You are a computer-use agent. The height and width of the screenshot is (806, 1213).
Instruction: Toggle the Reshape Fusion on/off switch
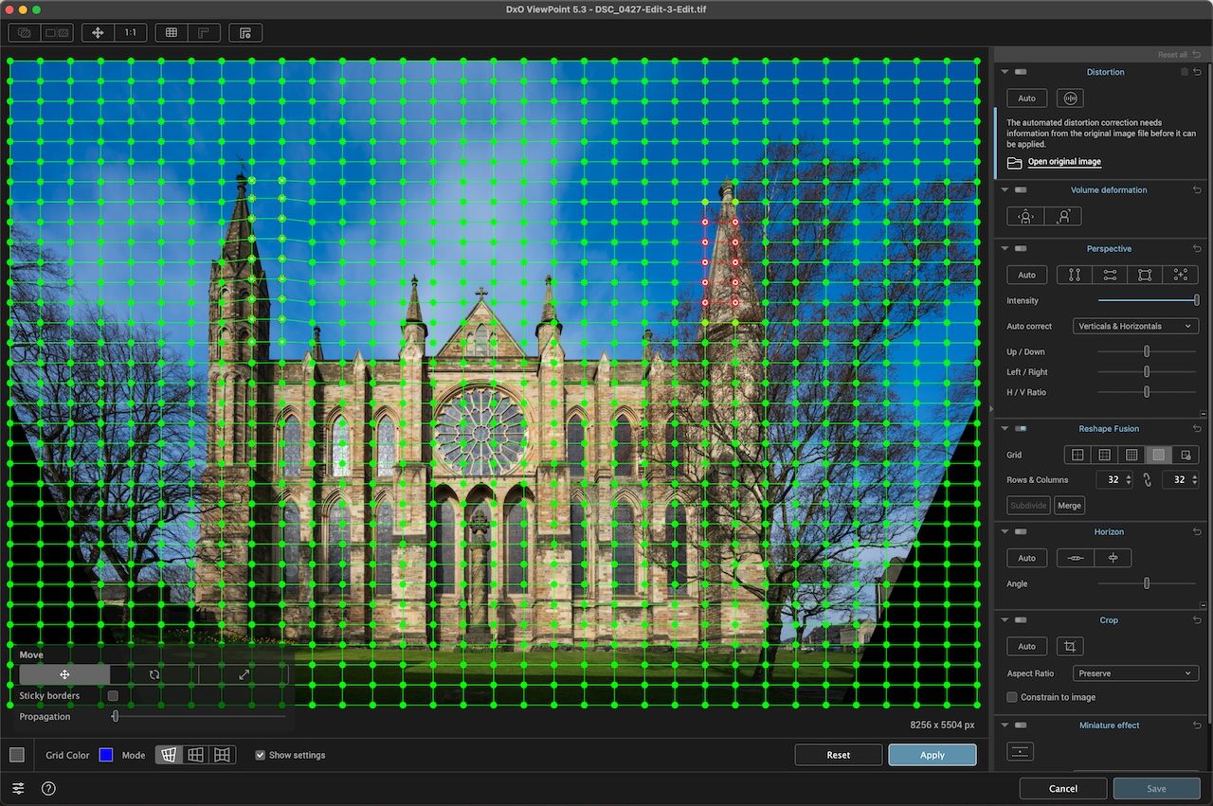1021,429
